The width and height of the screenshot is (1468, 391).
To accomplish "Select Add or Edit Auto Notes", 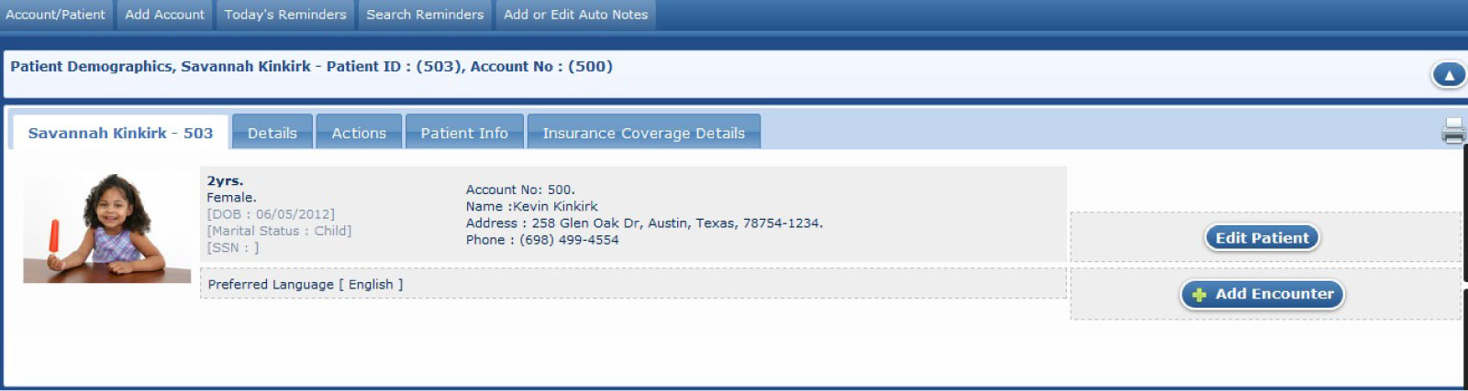I will (575, 15).
